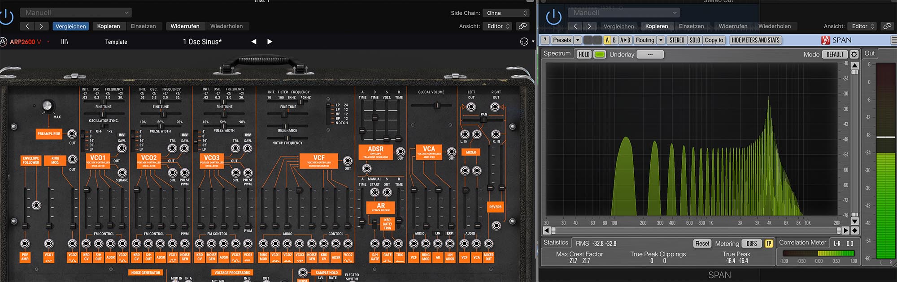Click the SPAN A to B copy button
Viewport: 897px width, 282px height.
tap(625, 40)
